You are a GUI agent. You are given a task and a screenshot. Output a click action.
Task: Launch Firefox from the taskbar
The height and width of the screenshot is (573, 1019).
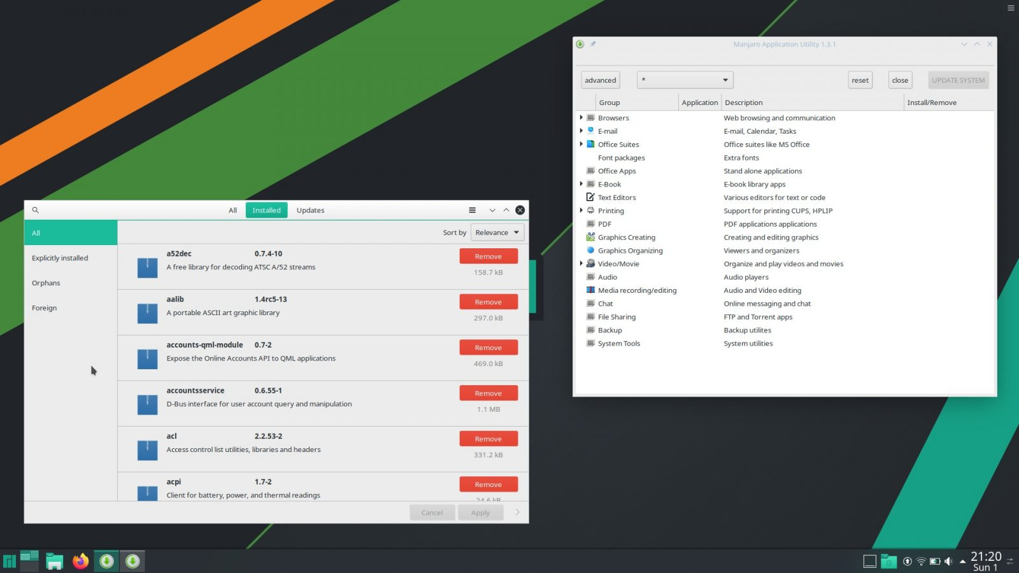click(x=80, y=561)
